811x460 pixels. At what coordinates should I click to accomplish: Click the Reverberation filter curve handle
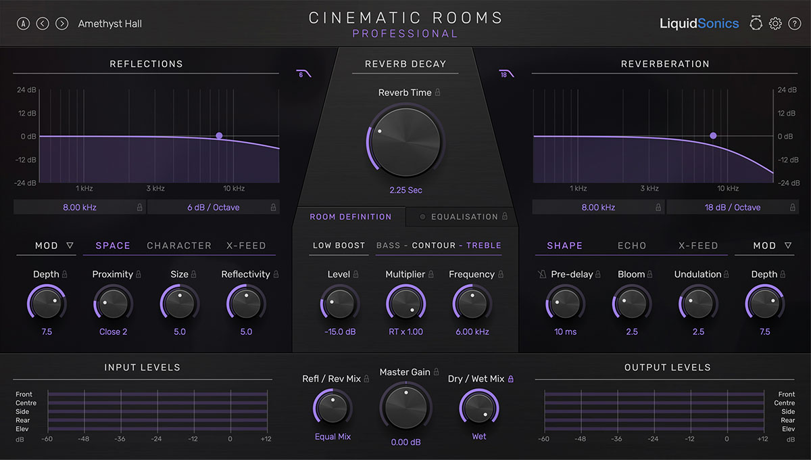713,136
